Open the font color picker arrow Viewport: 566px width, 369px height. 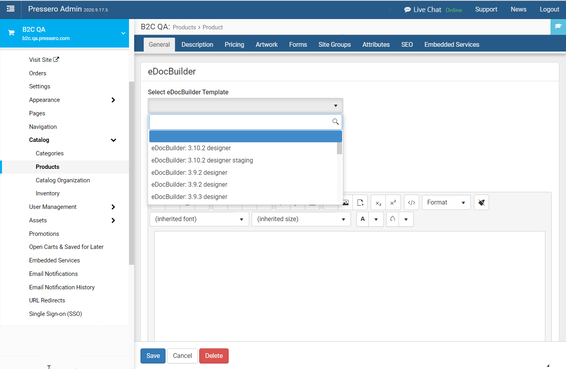376,219
